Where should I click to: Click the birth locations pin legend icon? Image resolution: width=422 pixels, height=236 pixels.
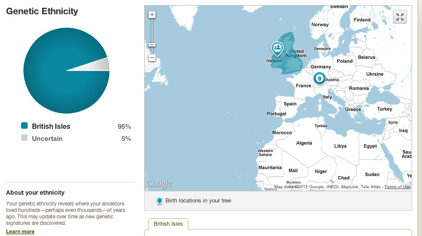click(x=159, y=201)
